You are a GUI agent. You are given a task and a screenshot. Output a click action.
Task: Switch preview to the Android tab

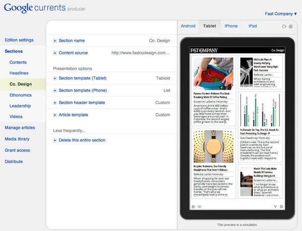coord(188,26)
